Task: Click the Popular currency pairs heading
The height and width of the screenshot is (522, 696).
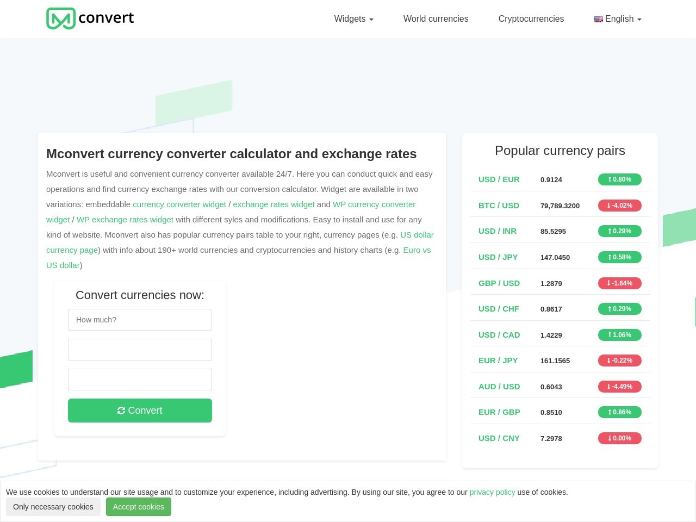Action: click(x=560, y=151)
